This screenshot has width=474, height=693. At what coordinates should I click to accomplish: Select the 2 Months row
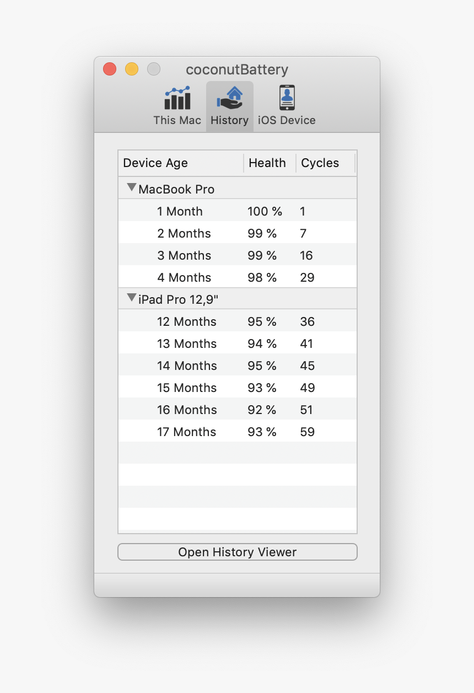[x=238, y=233]
